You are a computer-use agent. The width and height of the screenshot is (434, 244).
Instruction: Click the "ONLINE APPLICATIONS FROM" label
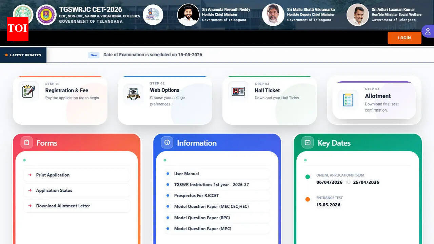coord(340,175)
